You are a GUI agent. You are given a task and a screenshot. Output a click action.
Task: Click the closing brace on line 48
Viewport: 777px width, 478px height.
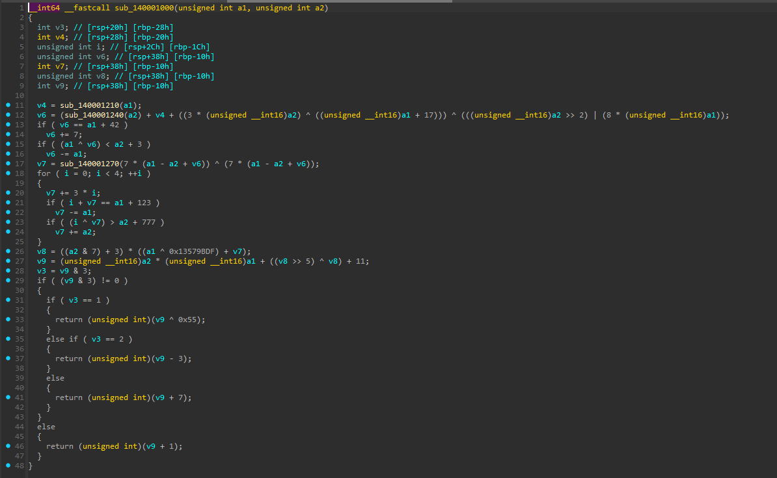click(30, 466)
